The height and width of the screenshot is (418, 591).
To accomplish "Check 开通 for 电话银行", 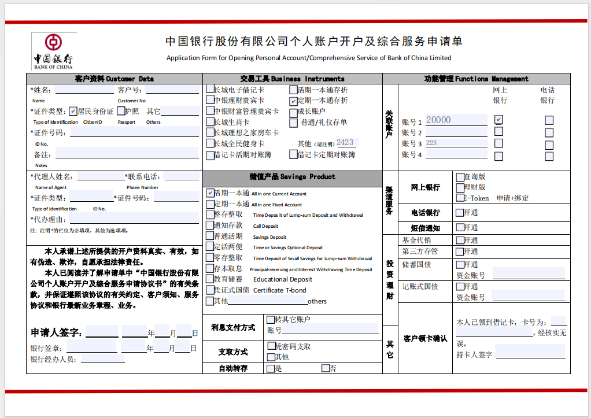I will 460,213.
